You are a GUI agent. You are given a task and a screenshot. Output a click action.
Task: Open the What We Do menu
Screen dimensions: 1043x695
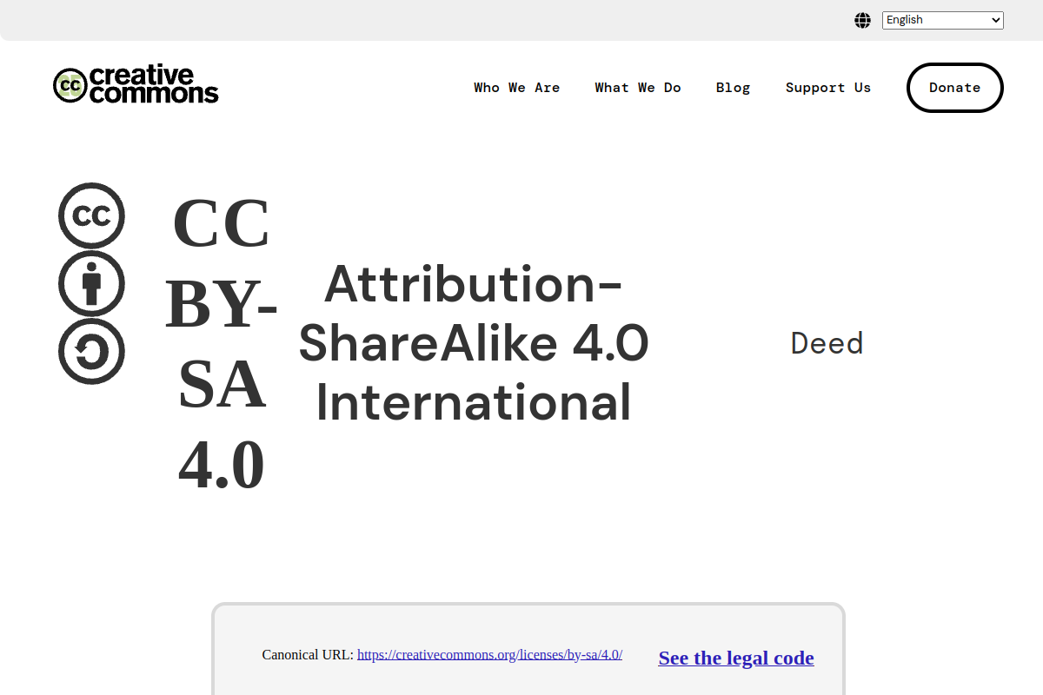638,88
